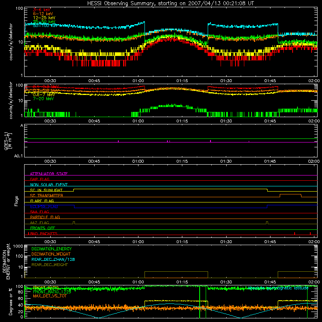Click the ATTENUATOR_STATE flag label
This screenshot has width=322, height=322.
point(49,174)
